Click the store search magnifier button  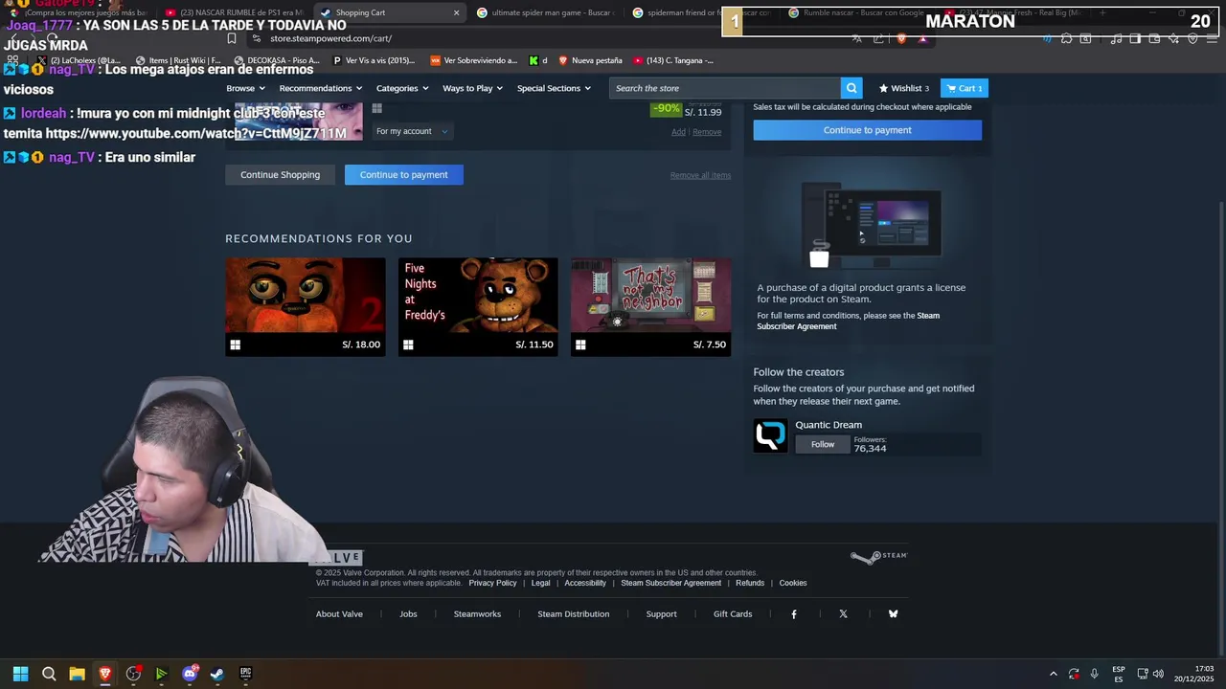(x=851, y=88)
